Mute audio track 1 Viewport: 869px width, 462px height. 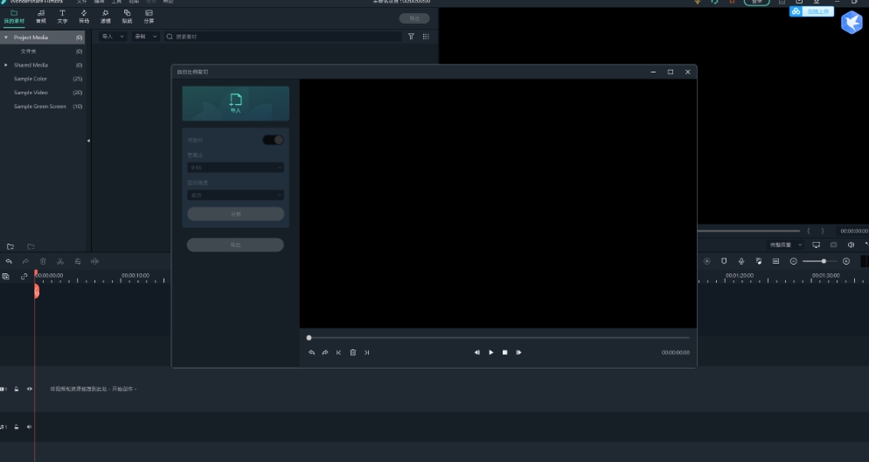[x=30, y=426]
